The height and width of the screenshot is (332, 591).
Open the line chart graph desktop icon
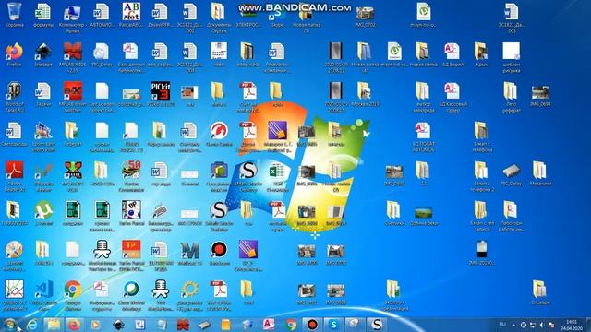pos(14,290)
